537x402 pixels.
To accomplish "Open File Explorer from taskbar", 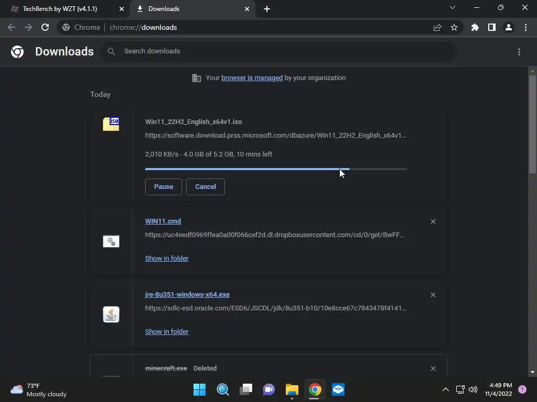I will click(x=292, y=389).
